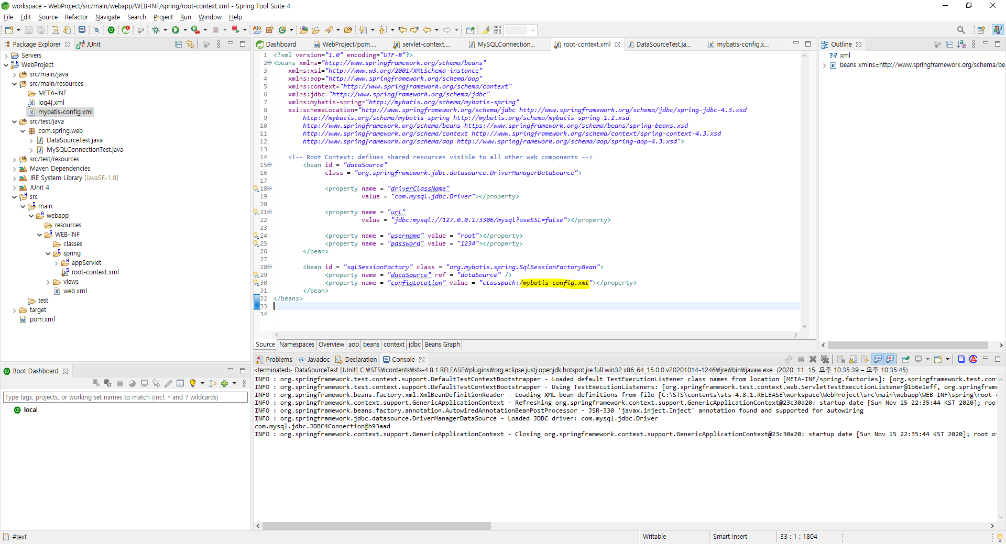Viewport: 1006px width, 544px height.
Task: Click the Last Edit Location arrow icon
Action: click(x=402, y=30)
